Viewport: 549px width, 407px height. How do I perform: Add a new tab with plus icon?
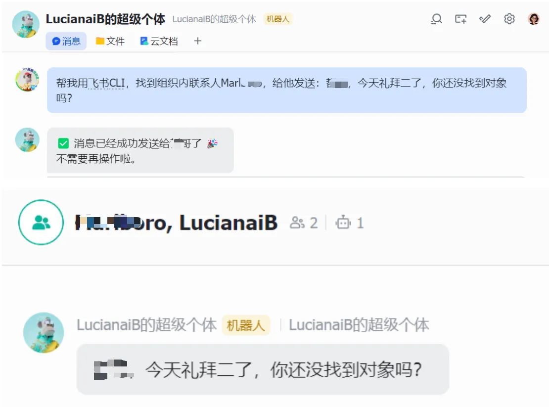click(197, 41)
